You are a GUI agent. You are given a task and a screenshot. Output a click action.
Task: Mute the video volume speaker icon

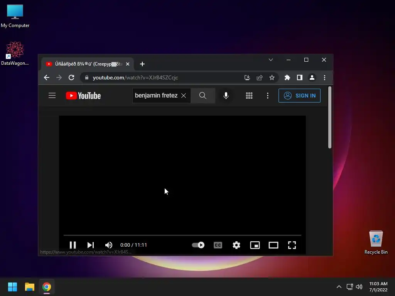coord(108,245)
